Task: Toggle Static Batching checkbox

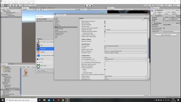Action: point(105,23)
